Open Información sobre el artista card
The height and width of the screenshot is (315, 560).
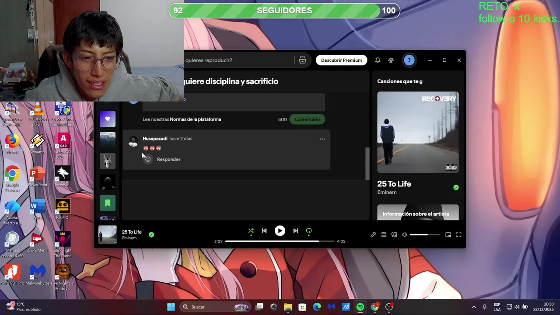[x=418, y=213]
